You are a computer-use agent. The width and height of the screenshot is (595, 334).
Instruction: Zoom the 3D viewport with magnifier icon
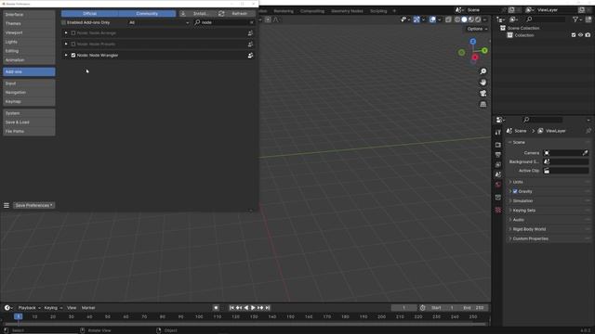483,71
